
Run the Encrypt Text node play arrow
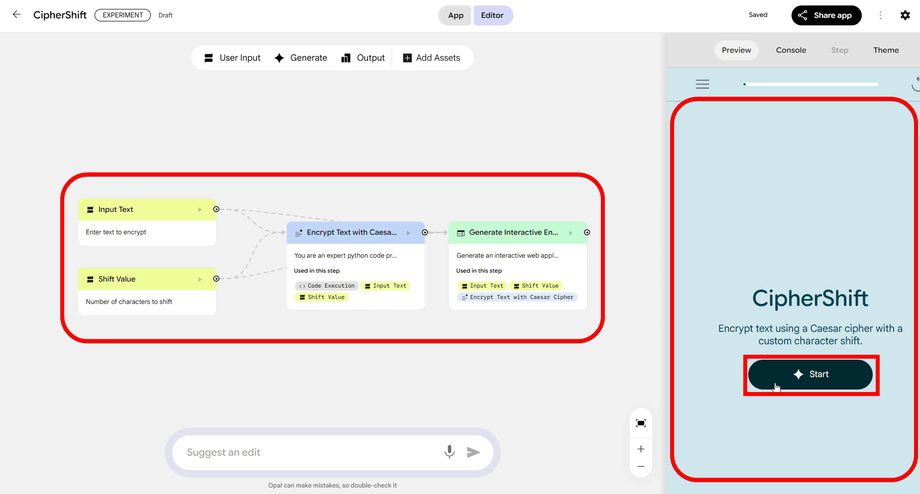[x=408, y=233]
